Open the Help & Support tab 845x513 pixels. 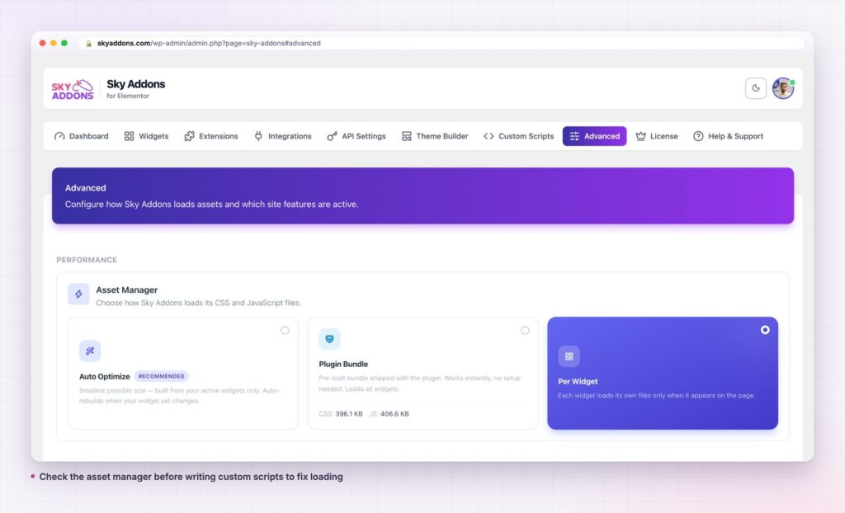tap(728, 136)
